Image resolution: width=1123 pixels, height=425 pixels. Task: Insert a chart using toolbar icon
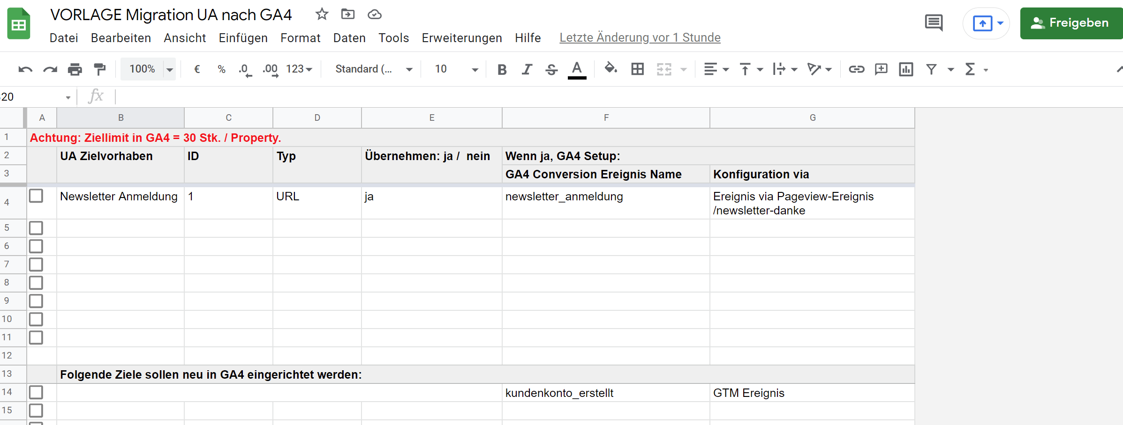click(x=906, y=69)
